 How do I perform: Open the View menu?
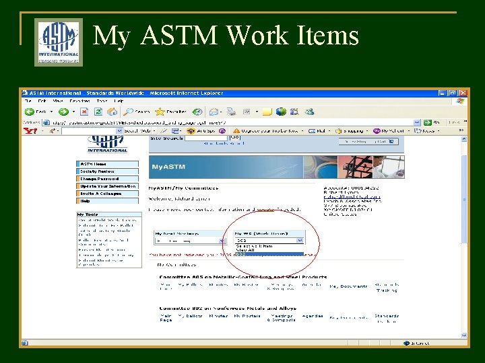coord(57,101)
